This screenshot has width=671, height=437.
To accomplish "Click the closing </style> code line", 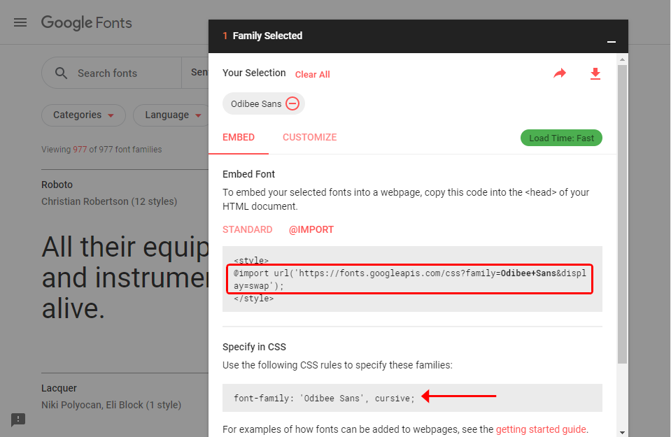I will (253, 299).
